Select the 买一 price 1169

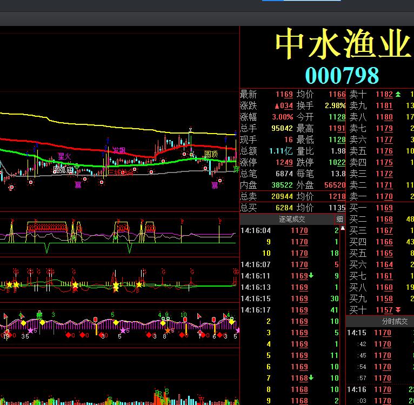tap(384, 208)
